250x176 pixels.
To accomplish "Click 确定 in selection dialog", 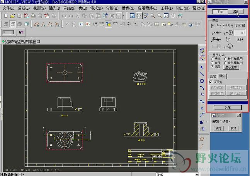I will tap(218, 128).
